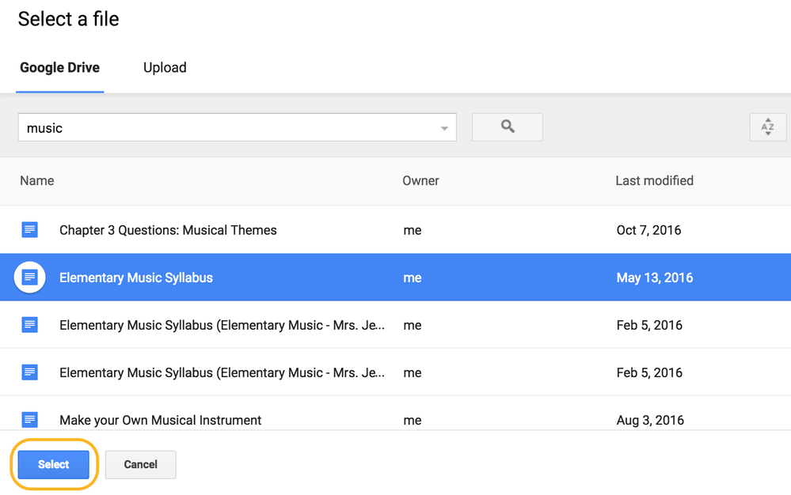Click the circled document icon of the highlighted syllabus
The height and width of the screenshot is (495, 791).
coord(30,278)
